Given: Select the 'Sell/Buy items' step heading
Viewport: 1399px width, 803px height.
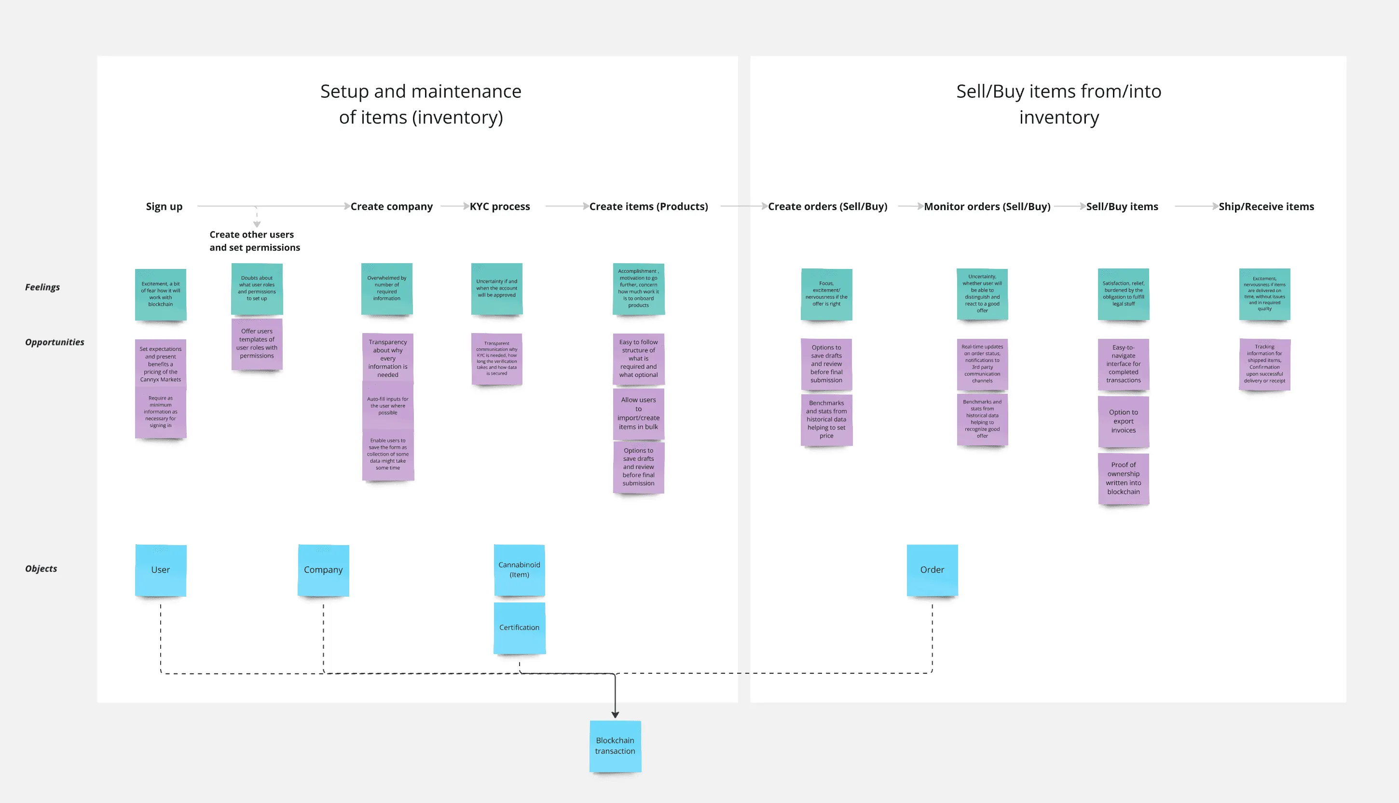Looking at the screenshot, I should pyautogui.click(x=1122, y=206).
